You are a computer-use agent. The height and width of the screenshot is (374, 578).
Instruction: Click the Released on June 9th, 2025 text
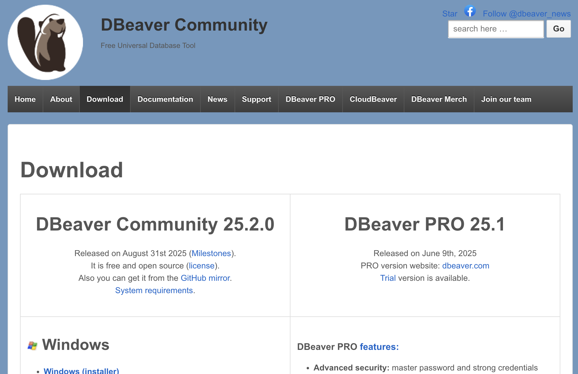point(425,253)
